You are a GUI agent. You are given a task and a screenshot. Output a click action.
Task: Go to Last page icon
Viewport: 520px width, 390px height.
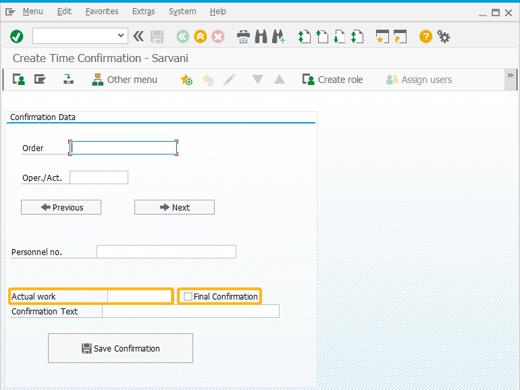[x=357, y=36]
